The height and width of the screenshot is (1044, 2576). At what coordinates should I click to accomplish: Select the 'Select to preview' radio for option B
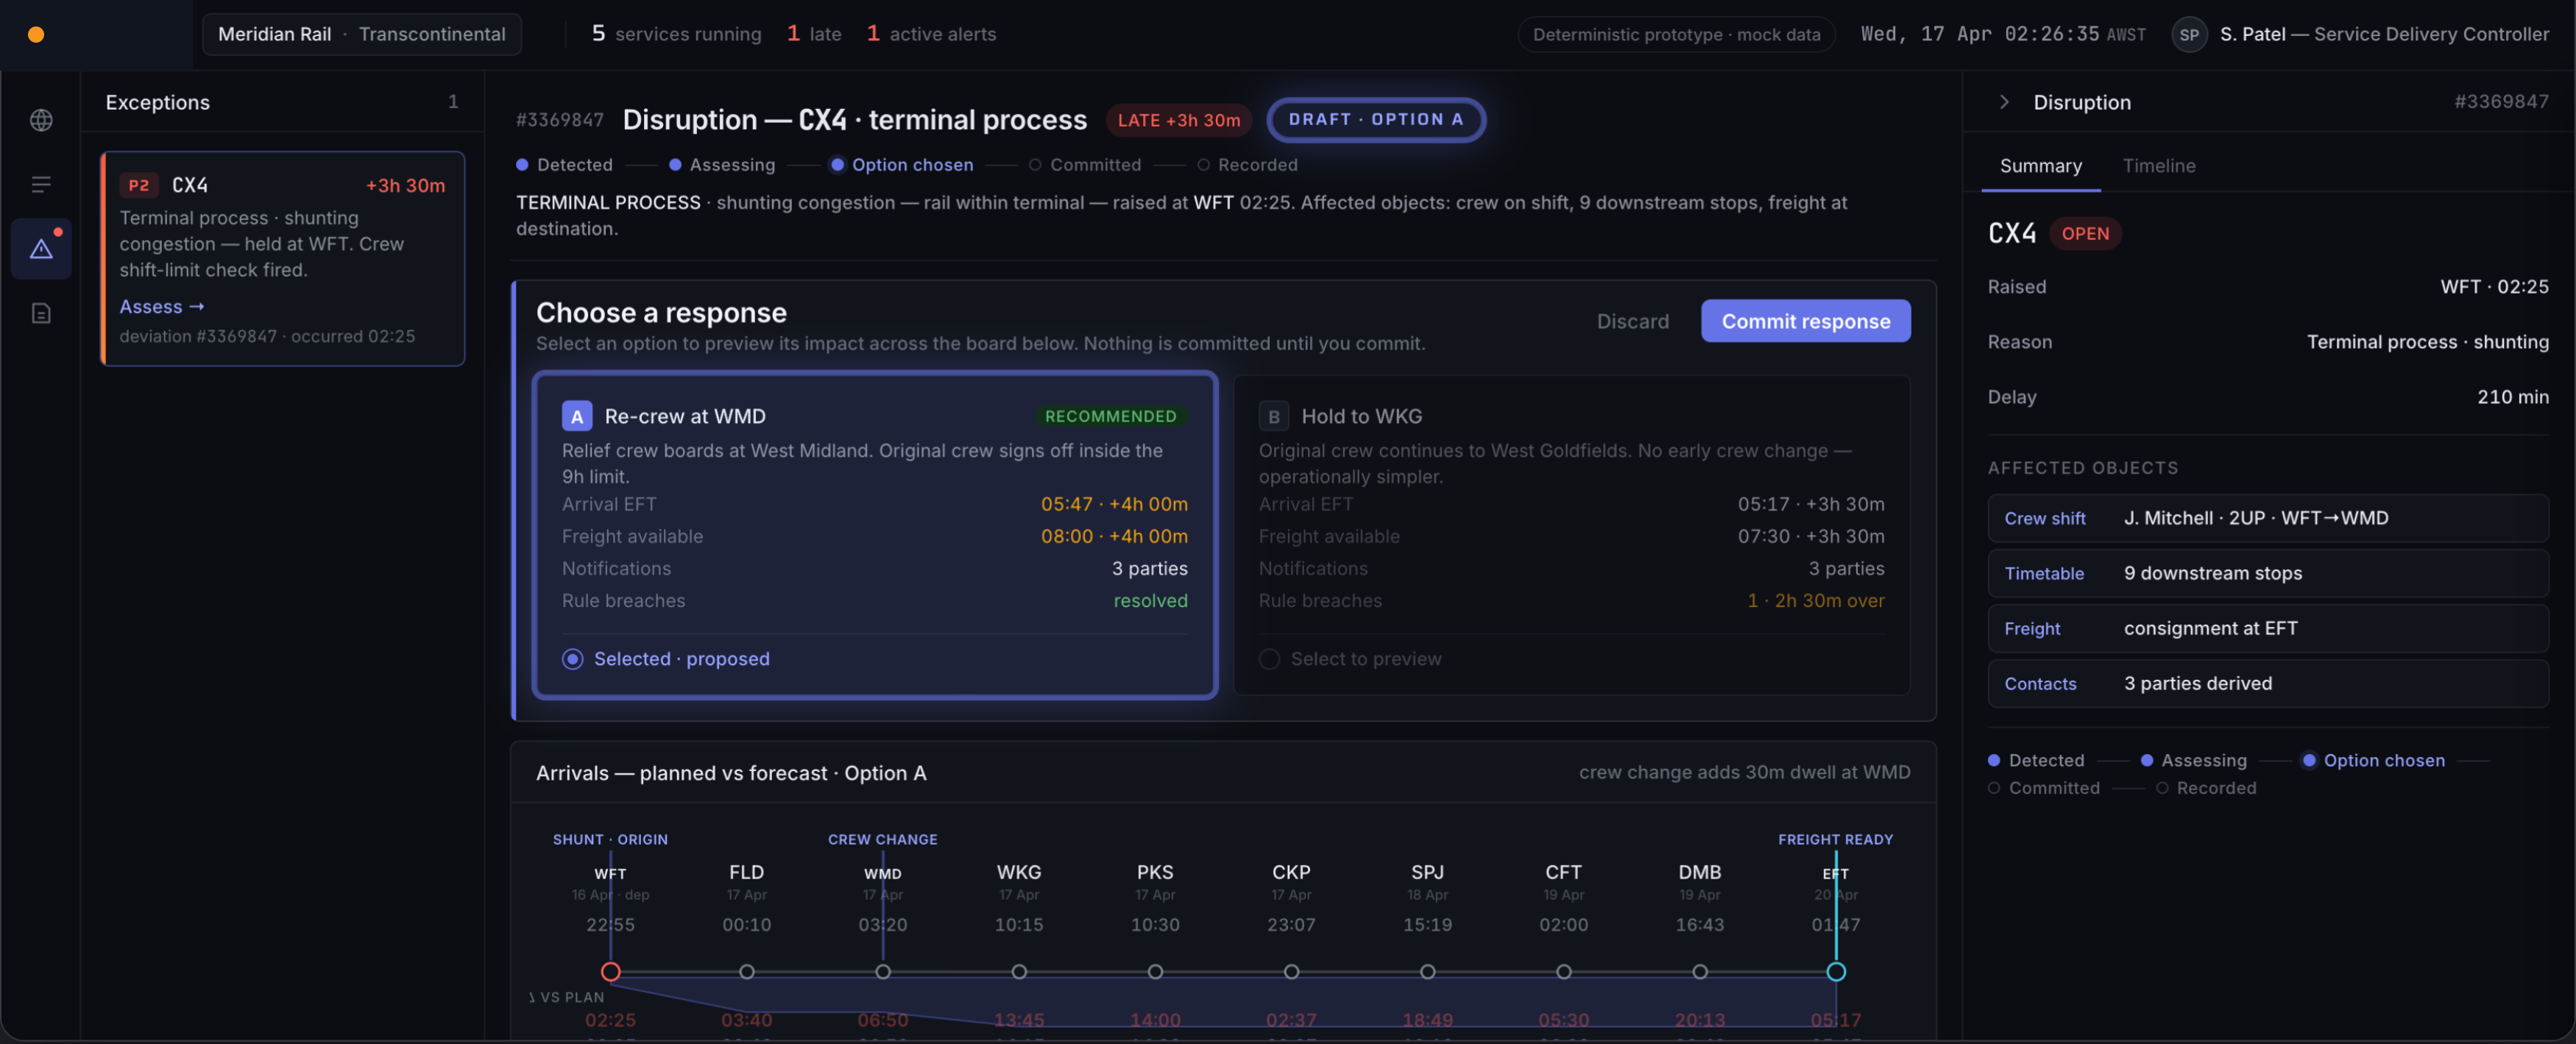pyautogui.click(x=1269, y=659)
